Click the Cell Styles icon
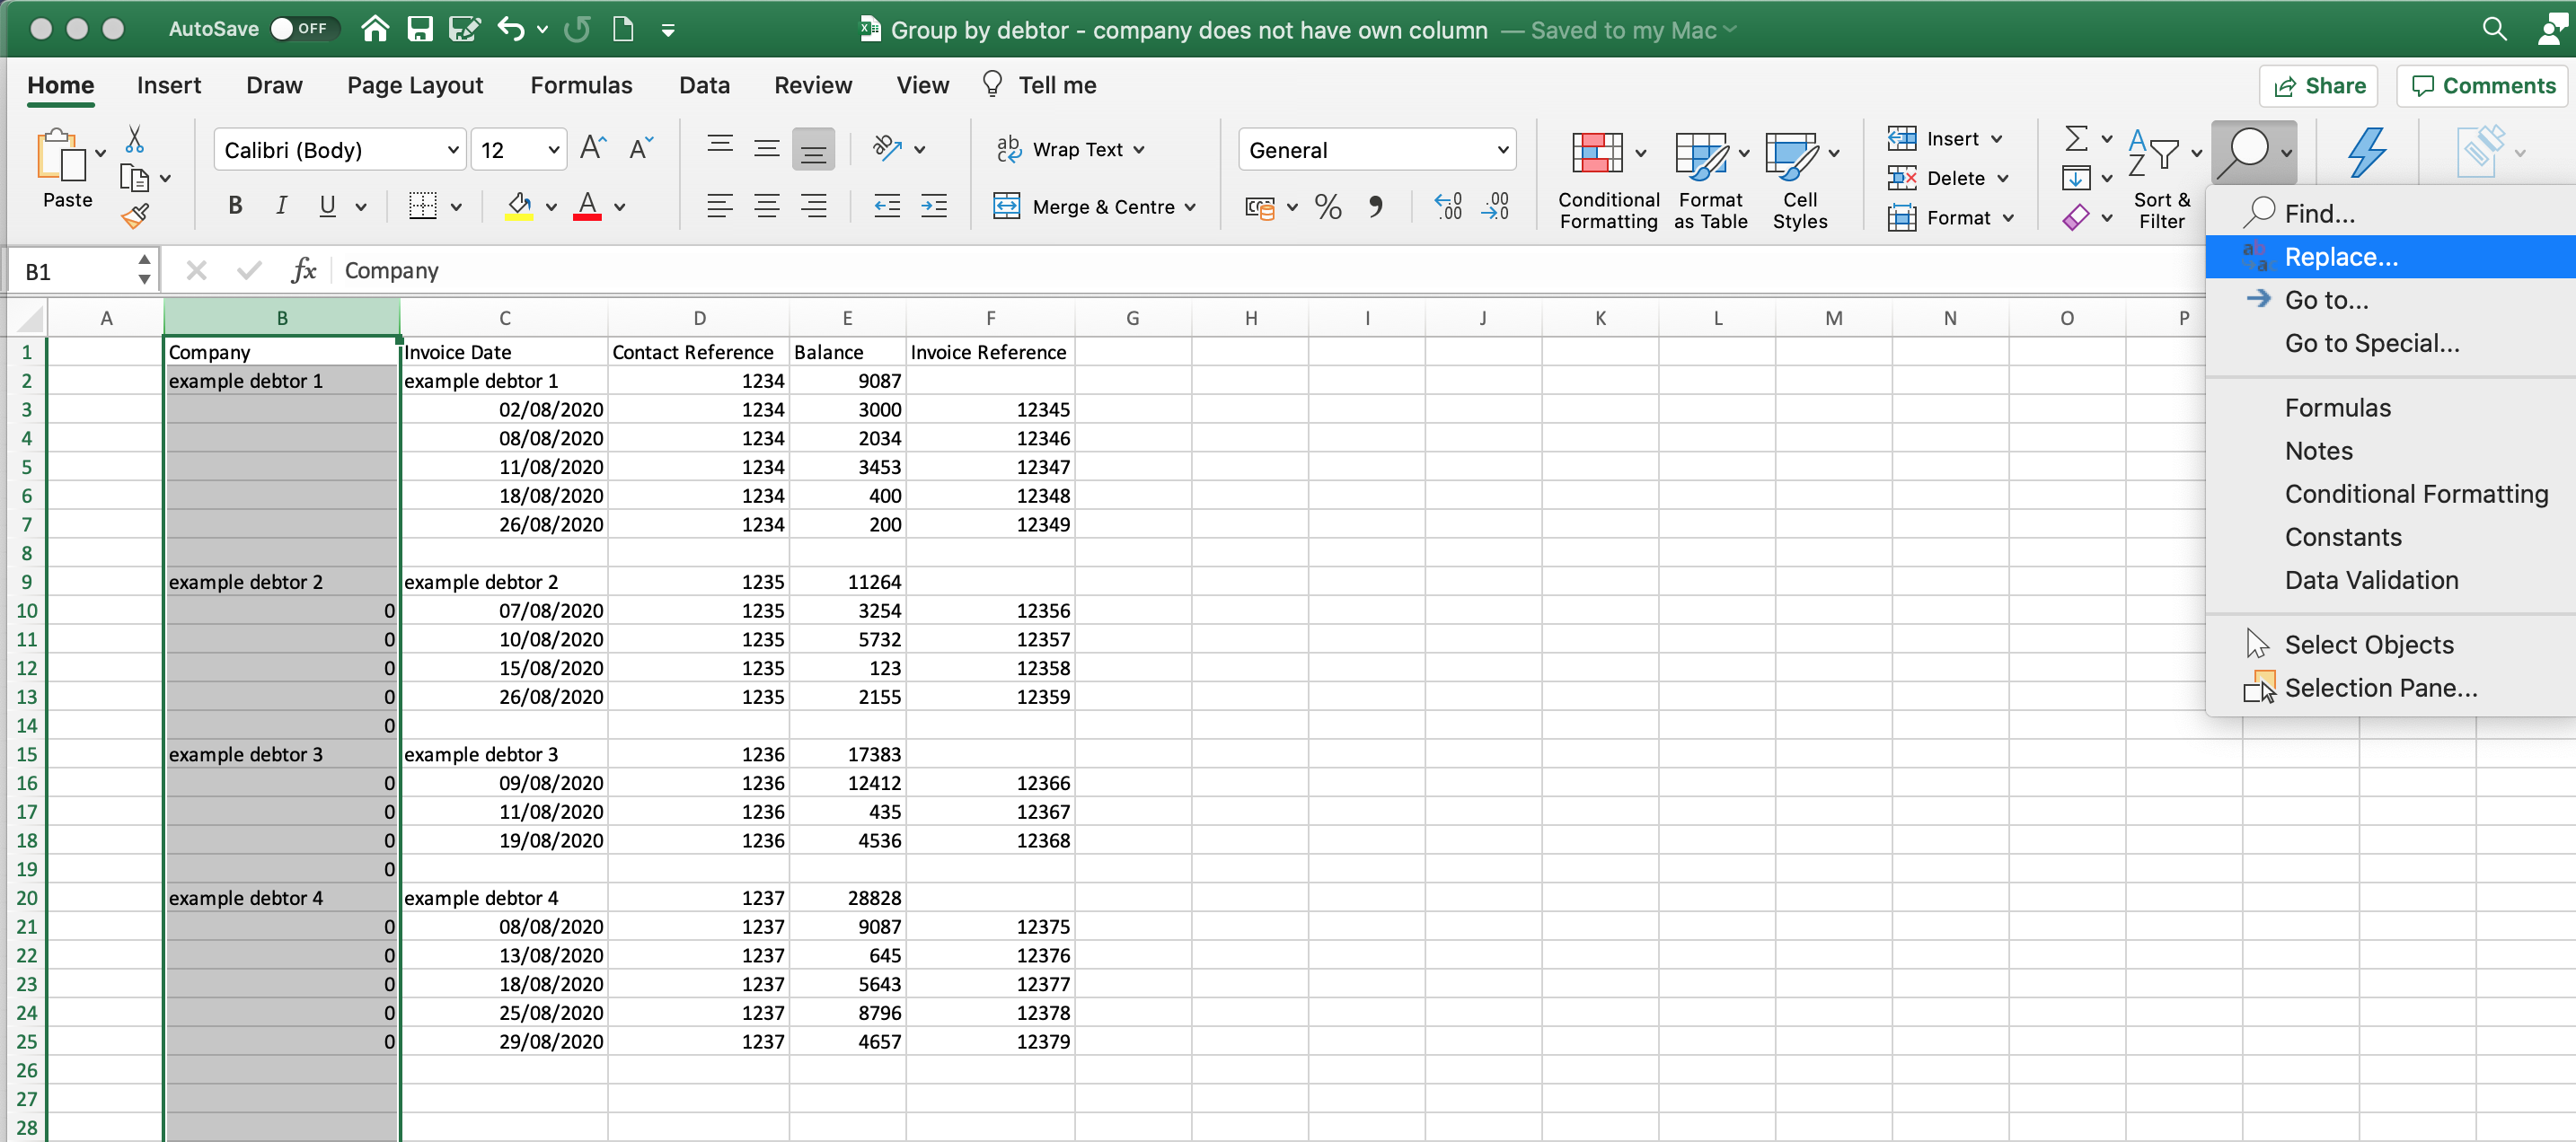Screen dimensions: 2576x1142 (1790, 155)
